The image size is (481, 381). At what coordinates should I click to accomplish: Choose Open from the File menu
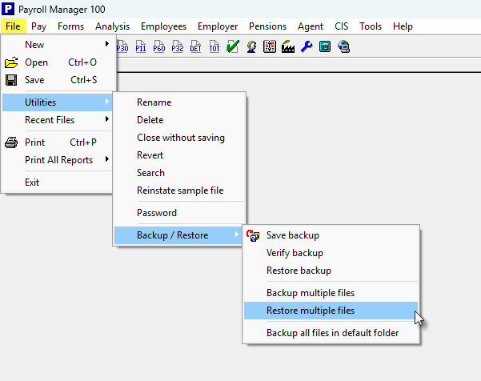pyautogui.click(x=58, y=62)
